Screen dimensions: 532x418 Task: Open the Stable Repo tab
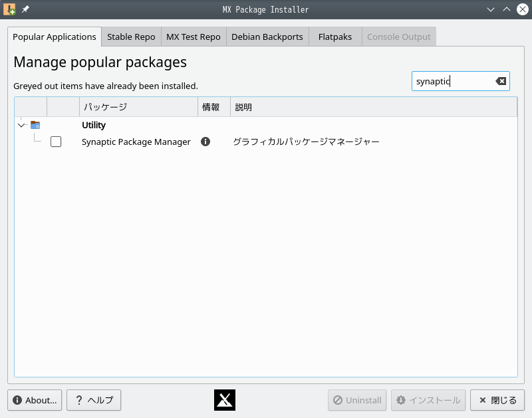(x=131, y=37)
